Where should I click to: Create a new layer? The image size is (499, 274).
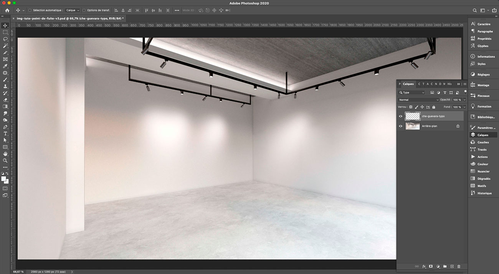451,266
